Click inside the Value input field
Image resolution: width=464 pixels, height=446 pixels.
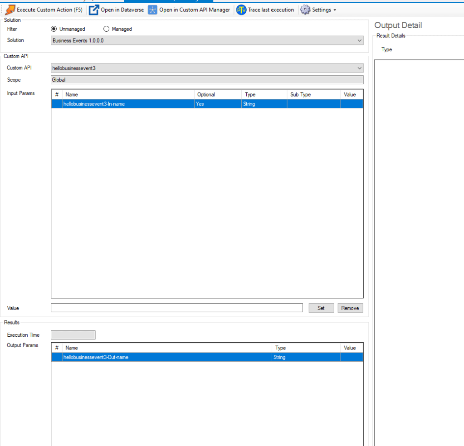pos(177,308)
